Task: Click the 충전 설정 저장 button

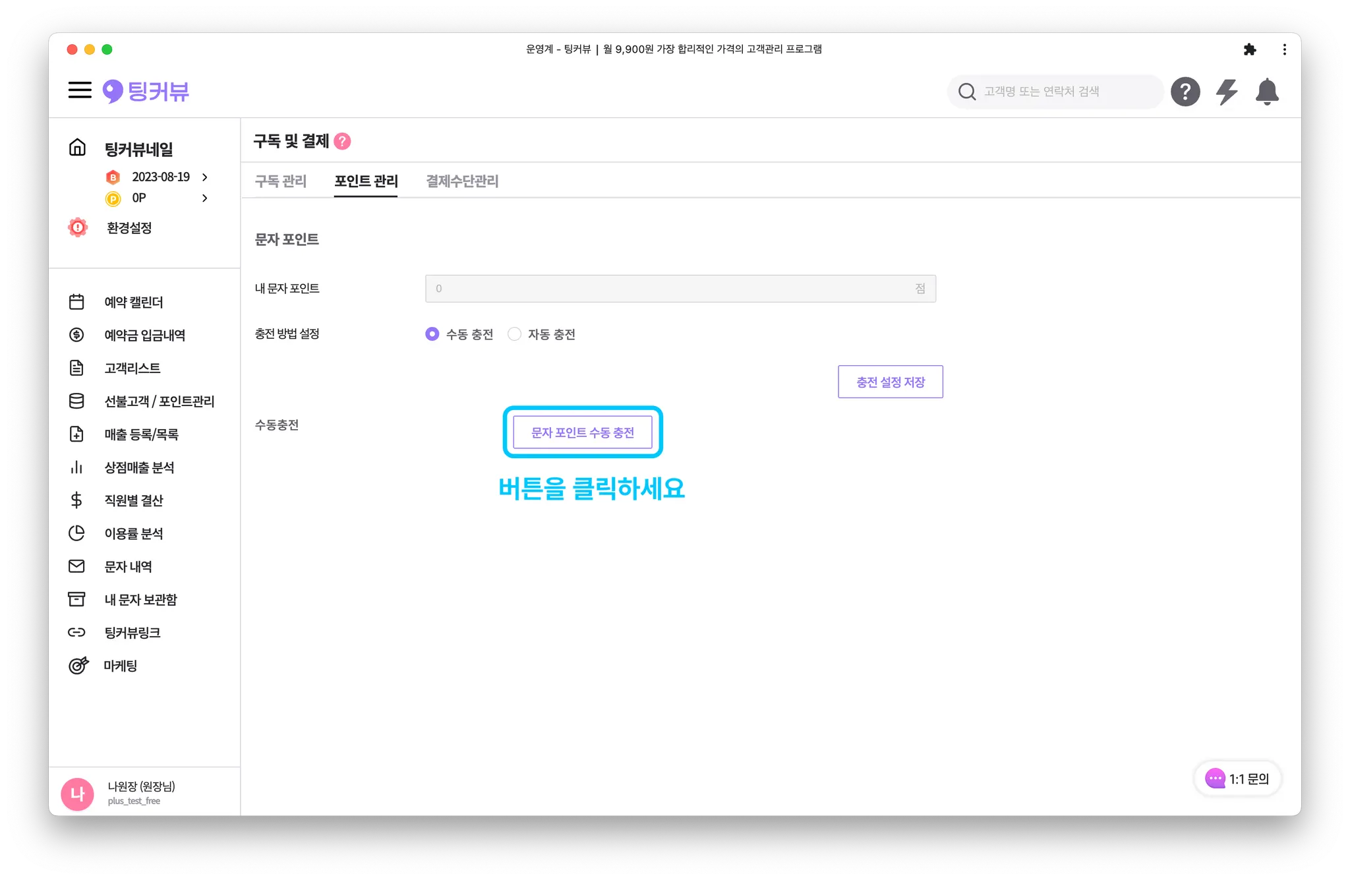Action: pyautogui.click(x=890, y=382)
